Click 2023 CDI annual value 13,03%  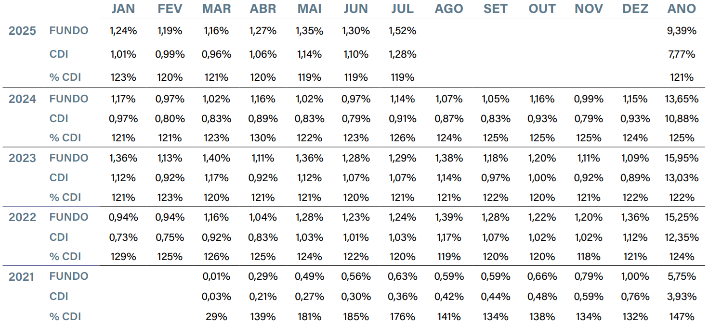point(681,177)
